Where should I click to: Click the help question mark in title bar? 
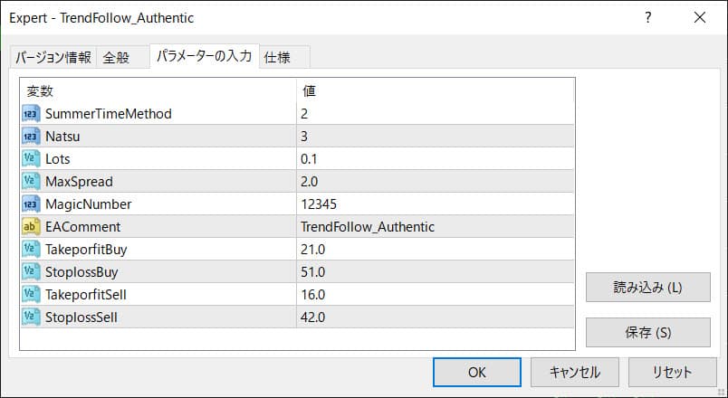click(x=647, y=17)
